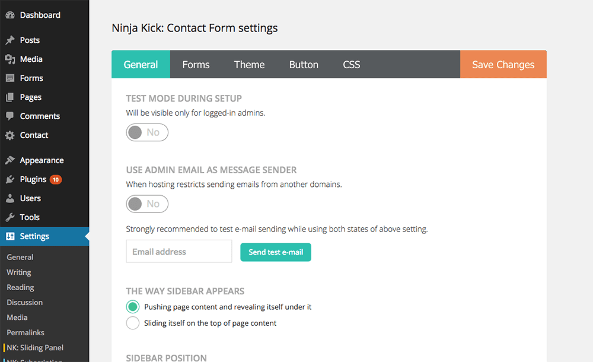Click 'Will be visible only for logged-in admins.' text
593x362 pixels.
pyautogui.click(x=196, y=113)
